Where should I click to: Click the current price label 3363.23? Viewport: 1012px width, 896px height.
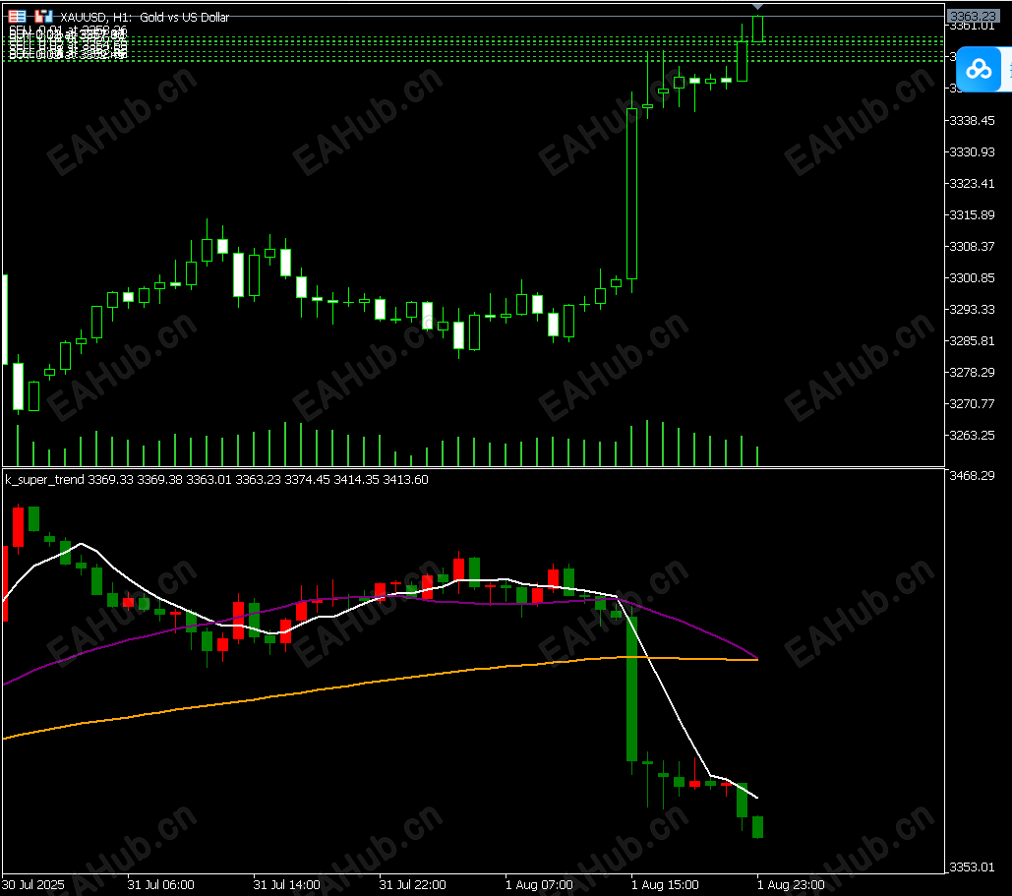coord(973,16)
